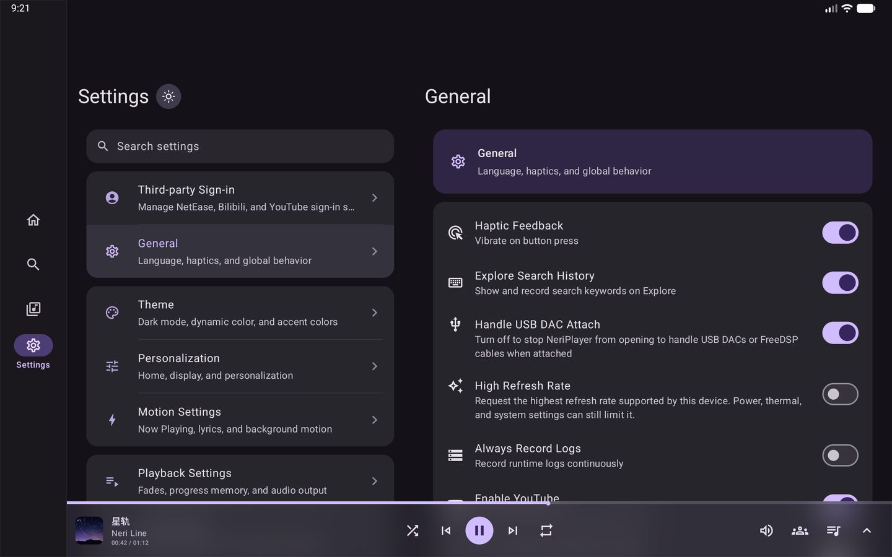The image size is (892, 557).
Task: Open Third-party Sign-in settings
Action: (240, 198)
